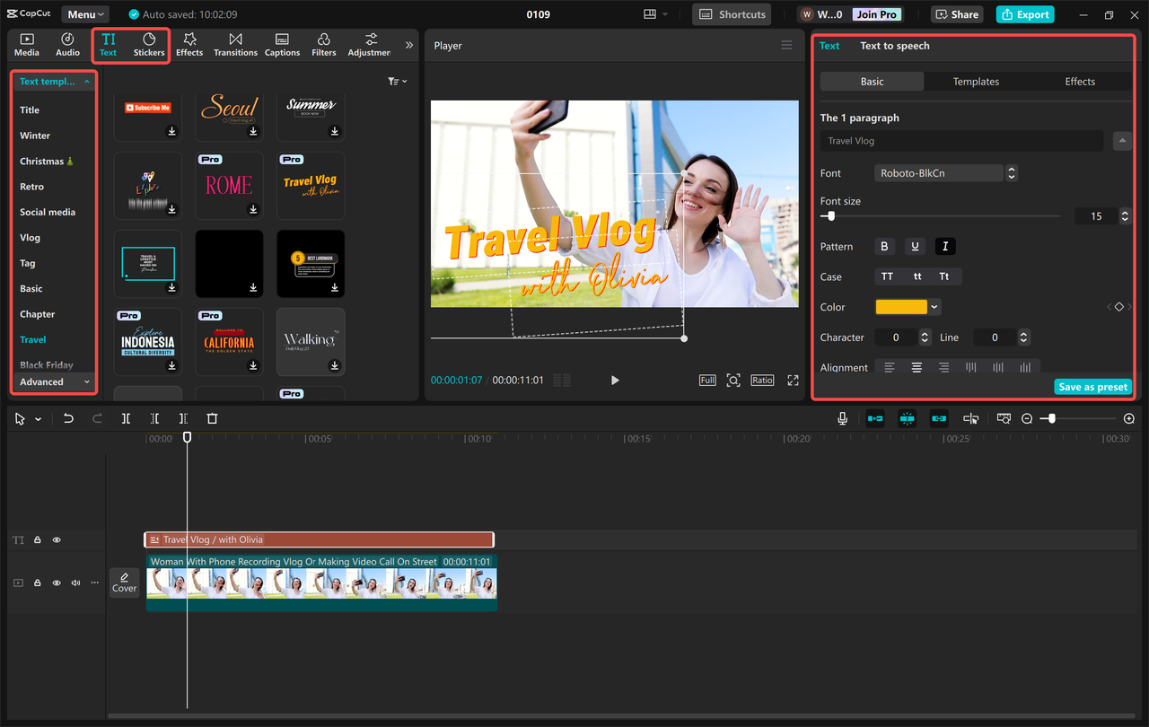
Task: Collapse the Text templates section
Action: [86, 81]
